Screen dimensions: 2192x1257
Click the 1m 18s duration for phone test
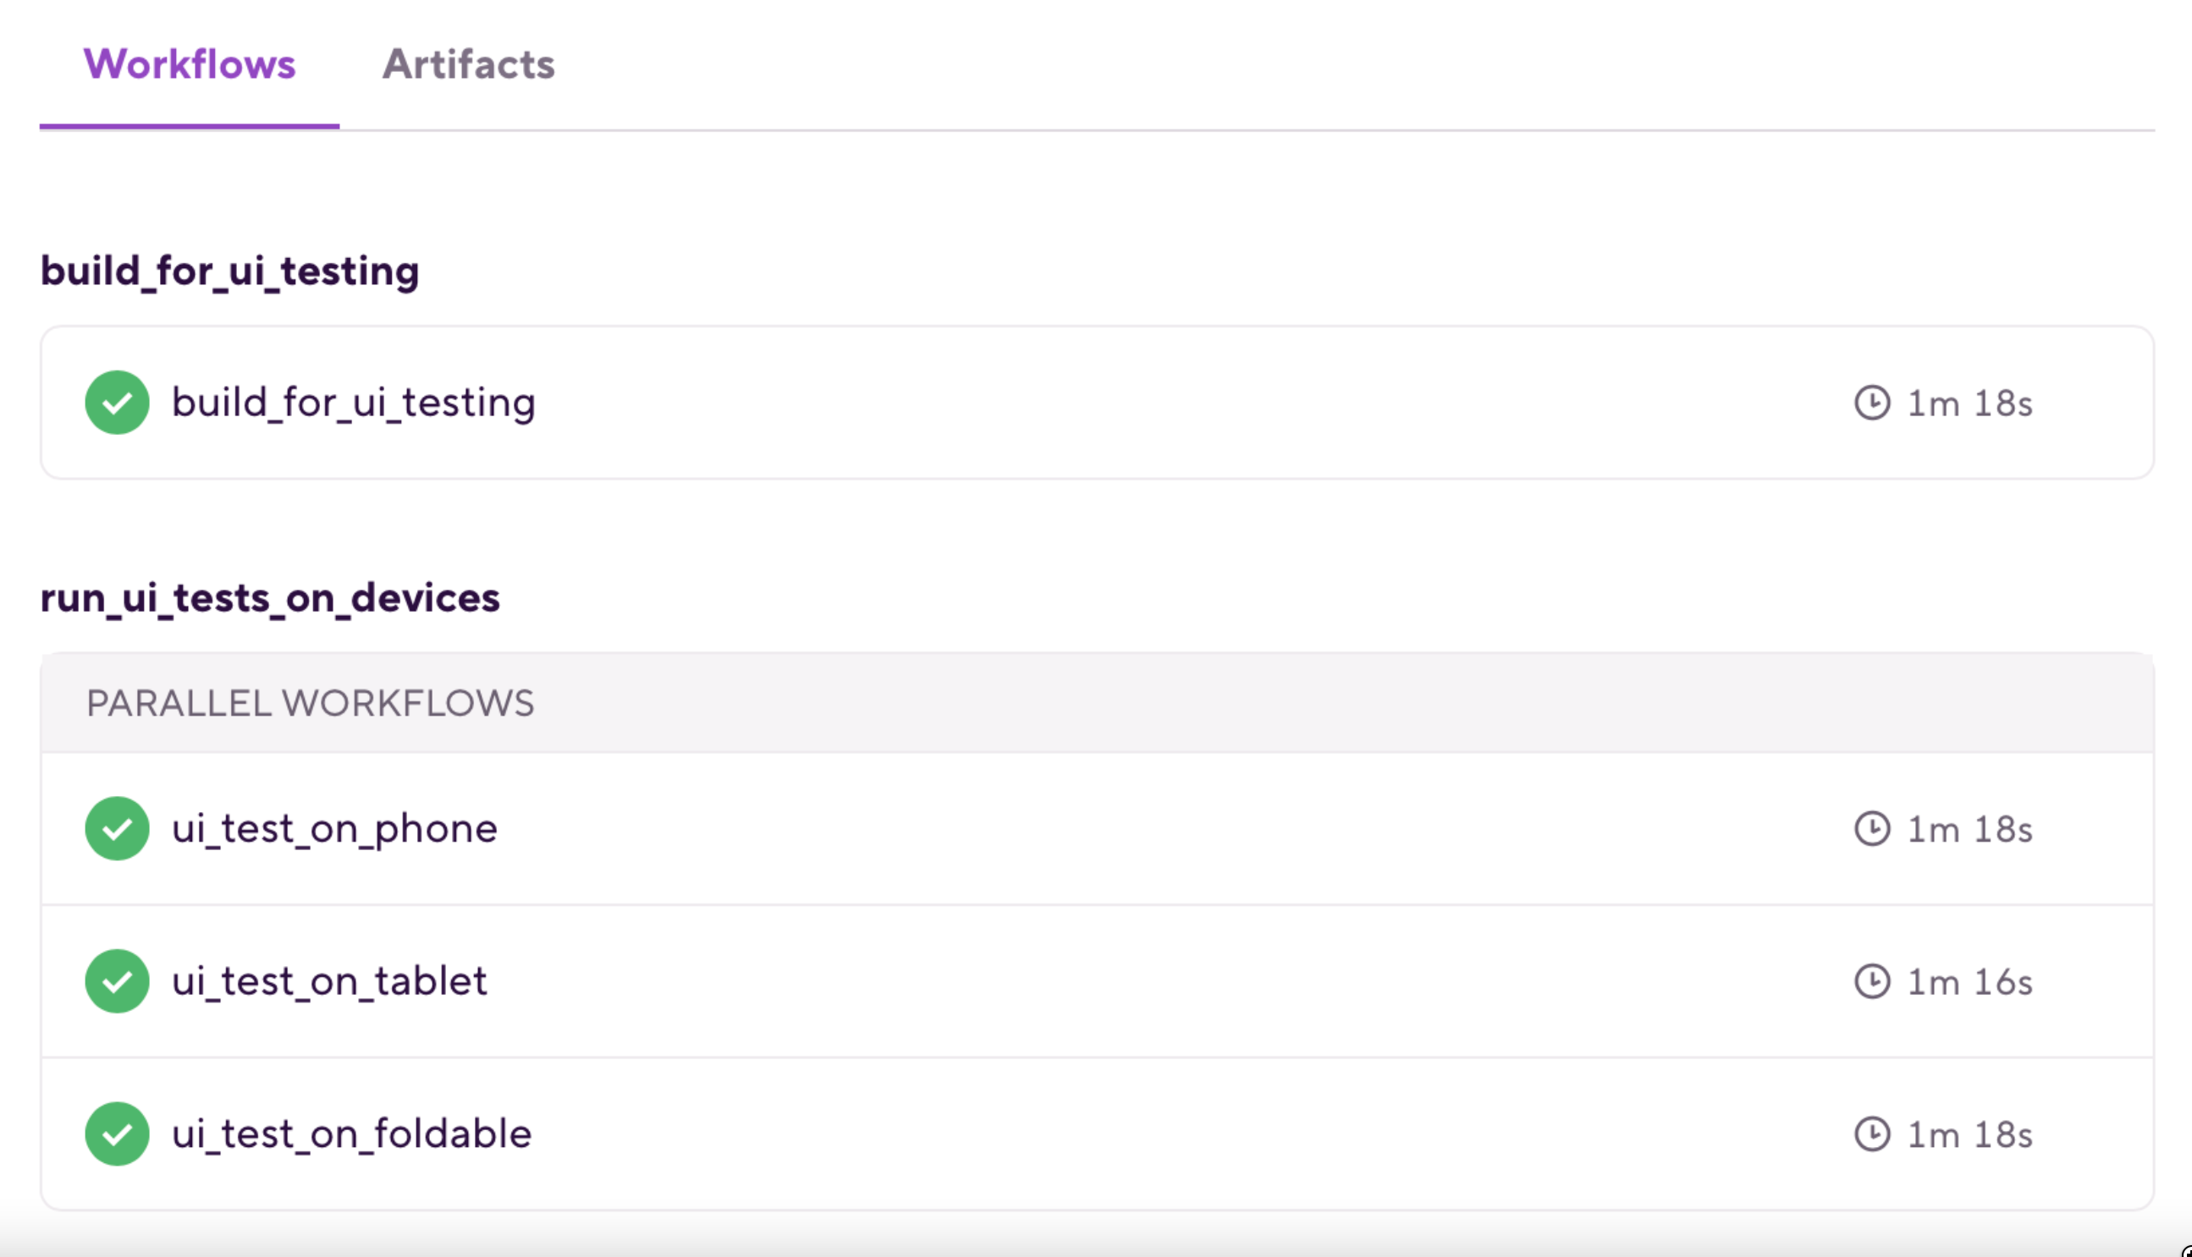click(x=1969, y=830)
